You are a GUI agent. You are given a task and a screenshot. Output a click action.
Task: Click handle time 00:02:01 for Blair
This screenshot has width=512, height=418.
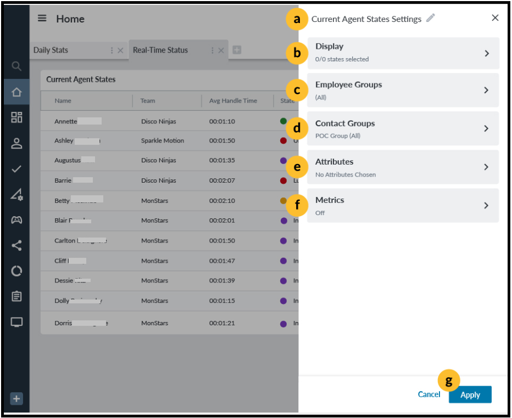point(222,221)
